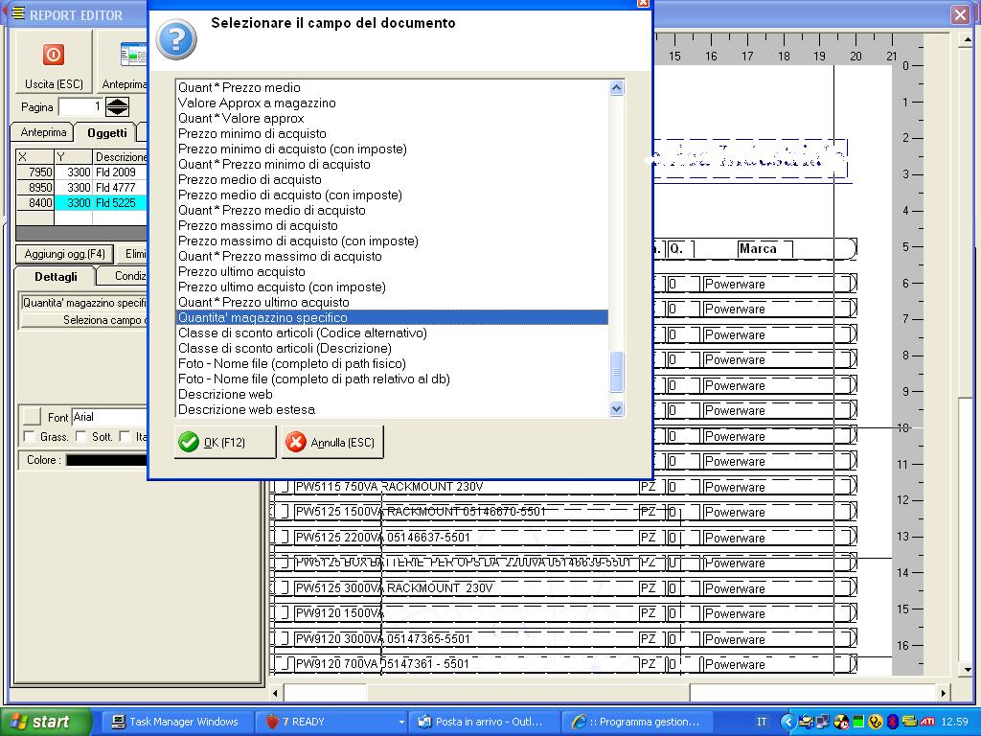Select the Fld 5225 row in objects table

tap(81, 203)
